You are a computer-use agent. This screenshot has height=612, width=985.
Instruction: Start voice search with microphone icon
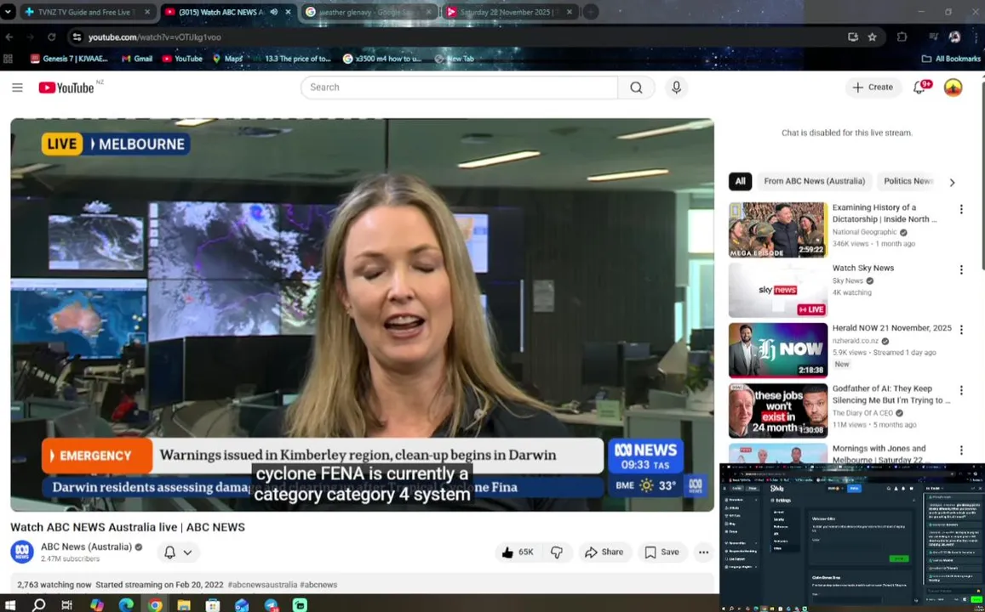point(676,88)
